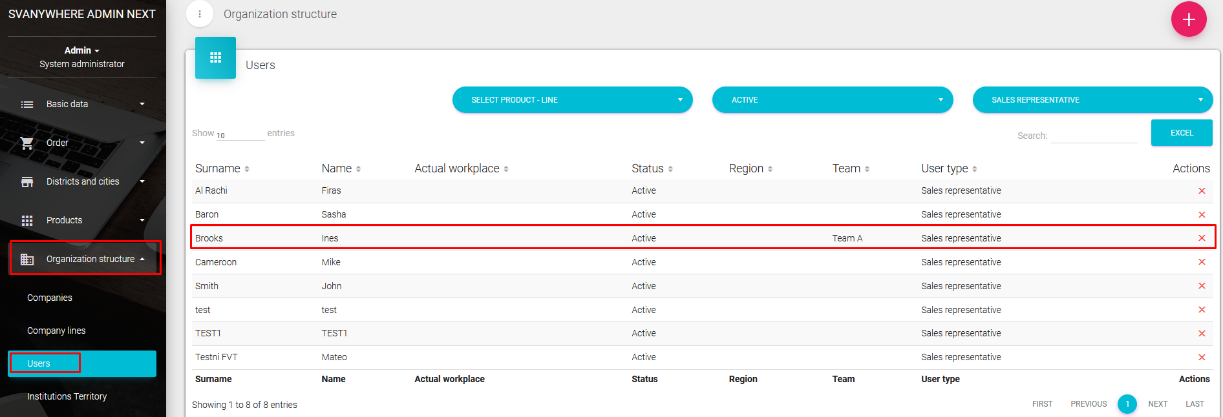Open the Active status filter dropdown
The height and width of the screenshot is (417, 1223).
[832, 100]
